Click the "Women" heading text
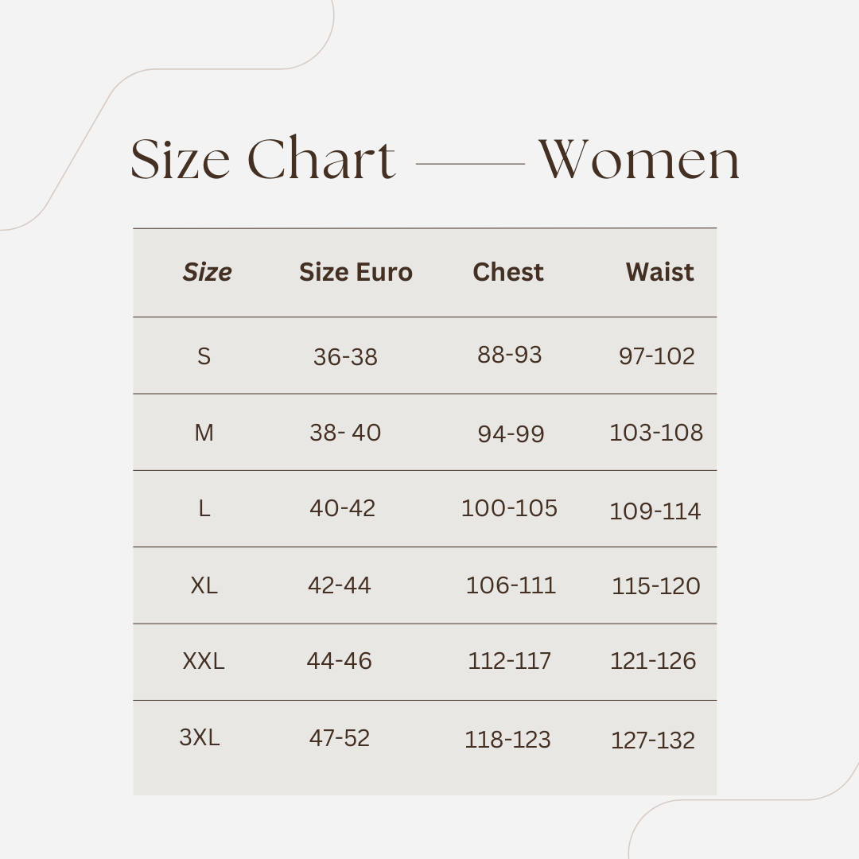 click(x=639, y=160)
